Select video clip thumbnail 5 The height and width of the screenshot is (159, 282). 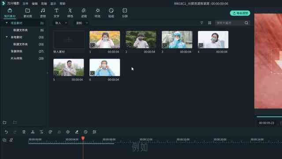click(69, 68)
